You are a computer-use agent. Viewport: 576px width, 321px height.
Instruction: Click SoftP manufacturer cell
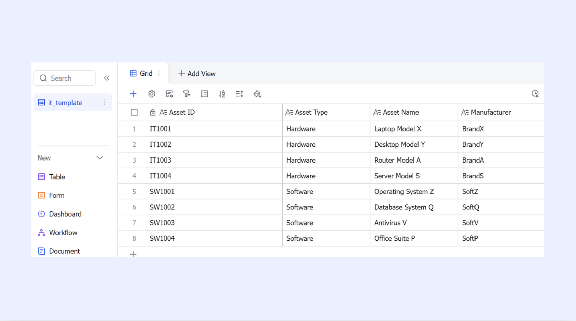(x=501, y=238)
